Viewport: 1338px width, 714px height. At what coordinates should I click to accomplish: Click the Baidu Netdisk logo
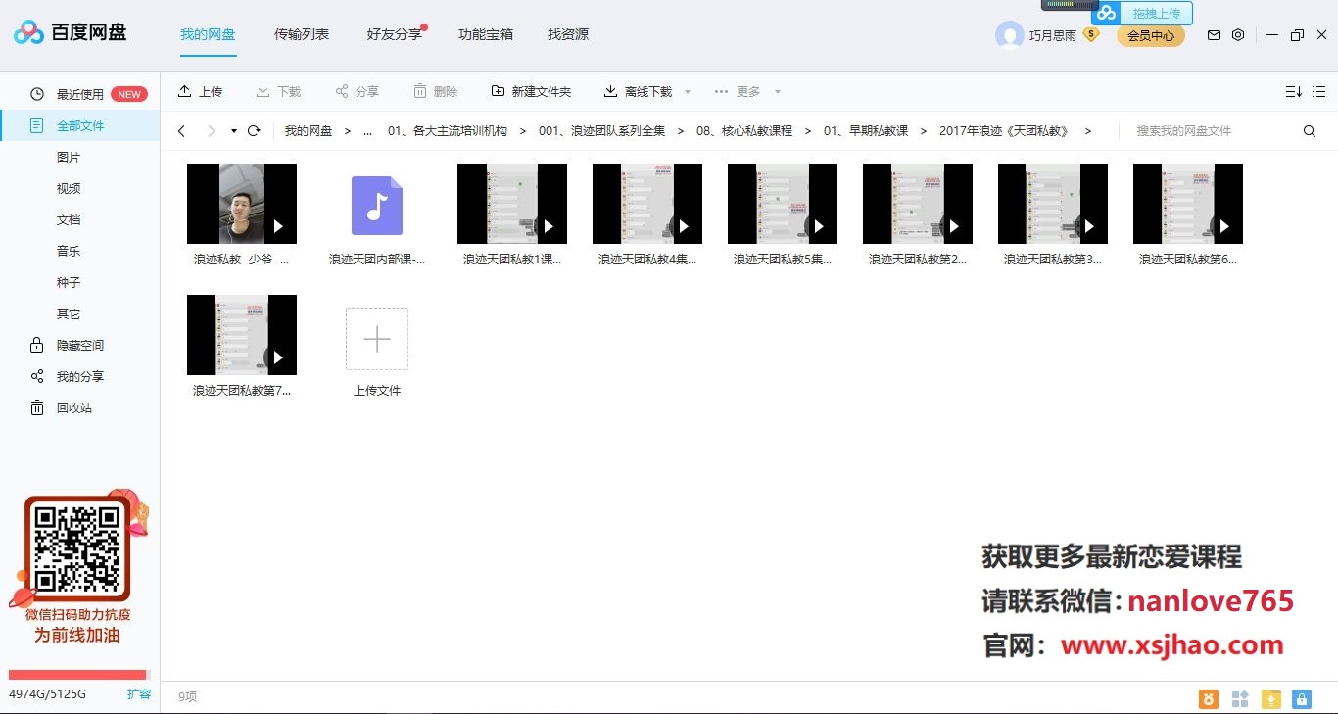click(x=70, y=33)
